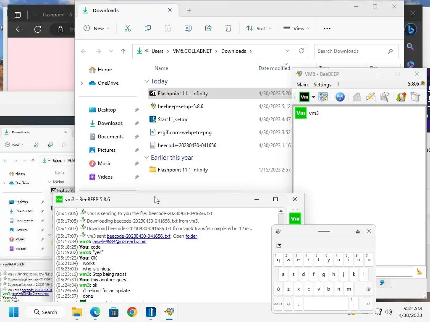Viewport: 430px width, 322px height.
Task: Click the green Vm avatar in vm3 chat window
Action: coord(295,218)
